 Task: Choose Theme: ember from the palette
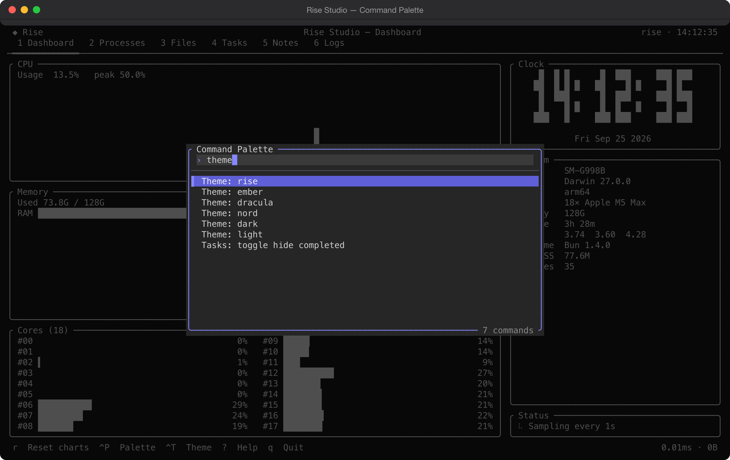click(x=365, y=192)
